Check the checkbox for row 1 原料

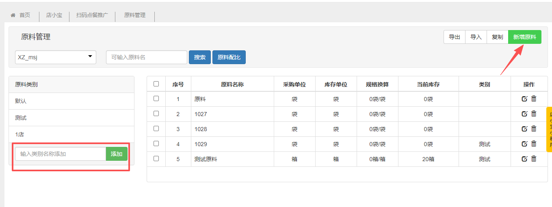click(156, 99)
